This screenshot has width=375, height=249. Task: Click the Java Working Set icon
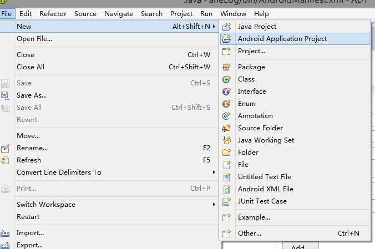pos(226,140)
